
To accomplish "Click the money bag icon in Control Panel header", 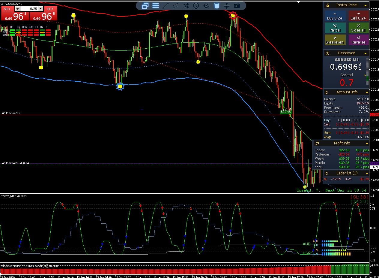I will (327, 5).
